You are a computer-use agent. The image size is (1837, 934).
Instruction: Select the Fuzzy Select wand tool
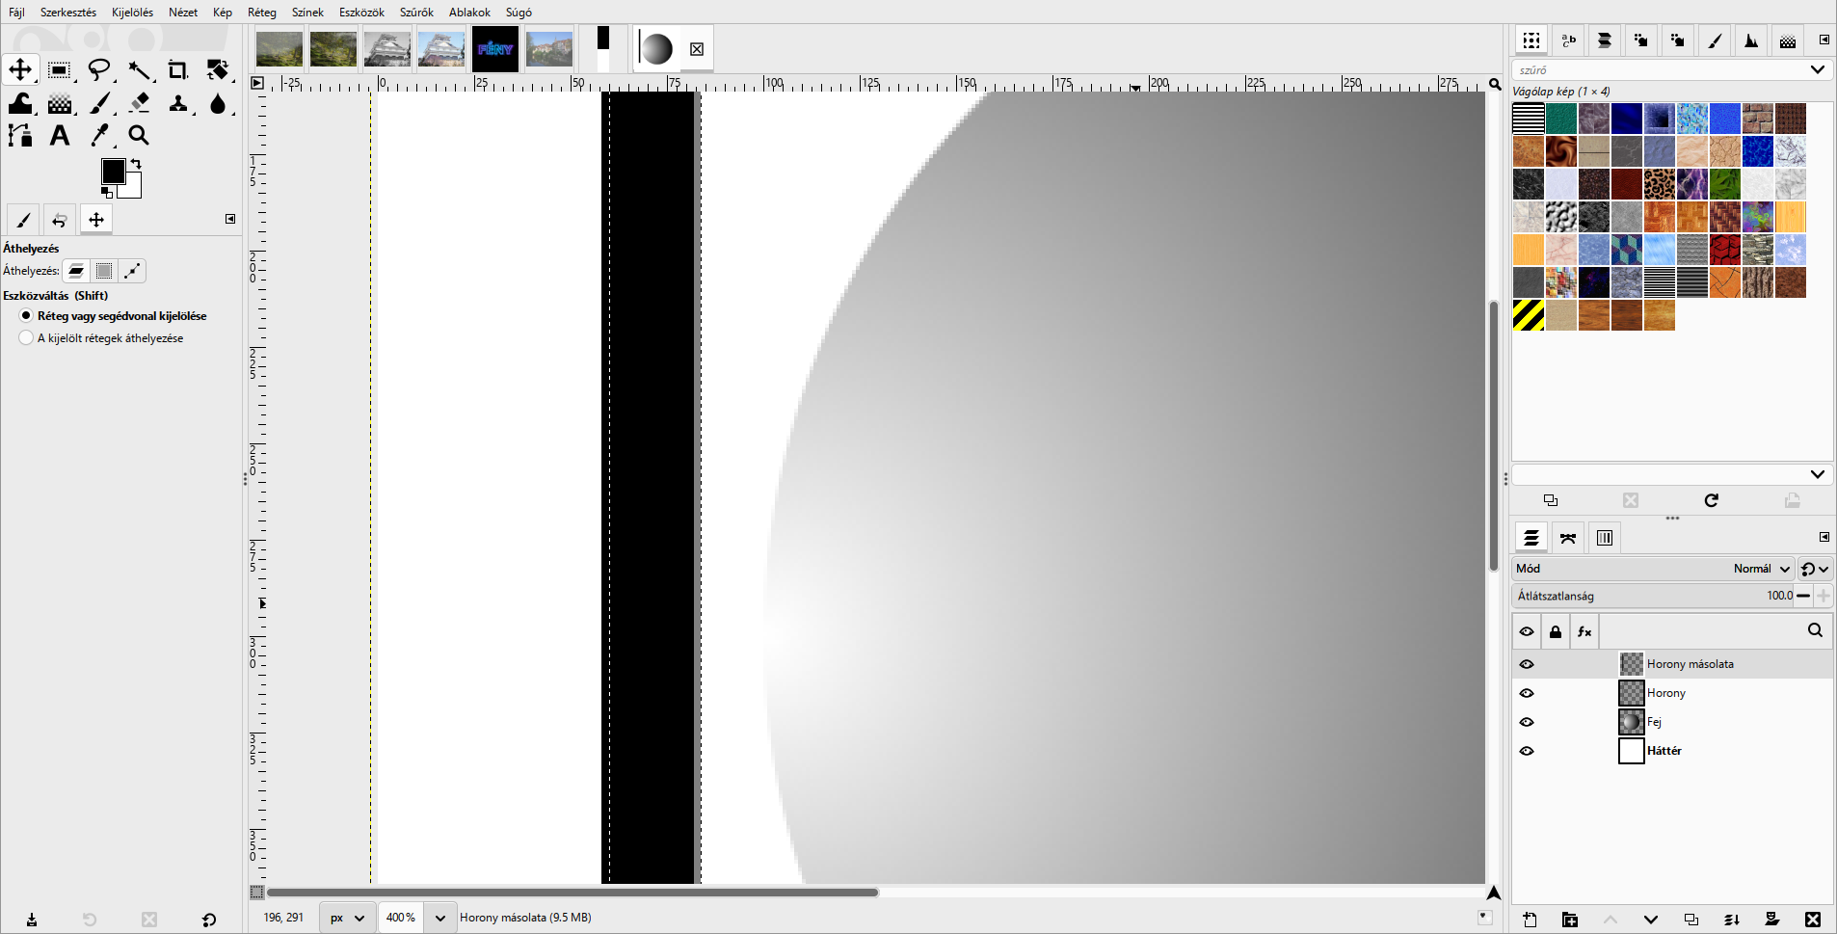pos(139,69)
